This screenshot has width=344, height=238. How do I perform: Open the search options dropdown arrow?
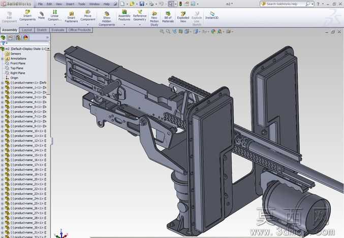(312, 4)
